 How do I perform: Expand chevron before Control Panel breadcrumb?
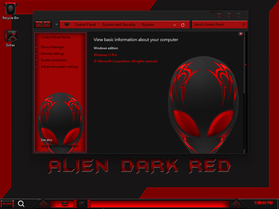click(72, 24)
